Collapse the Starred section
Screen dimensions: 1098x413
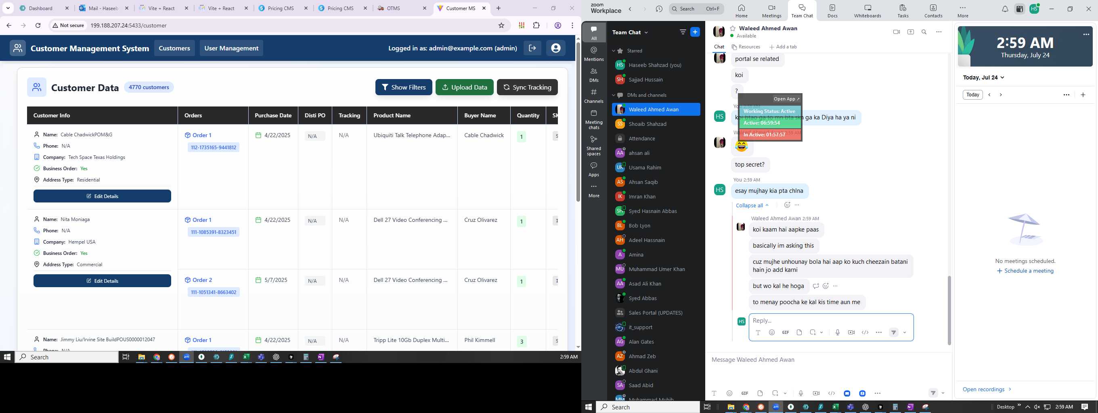[613, 51]
